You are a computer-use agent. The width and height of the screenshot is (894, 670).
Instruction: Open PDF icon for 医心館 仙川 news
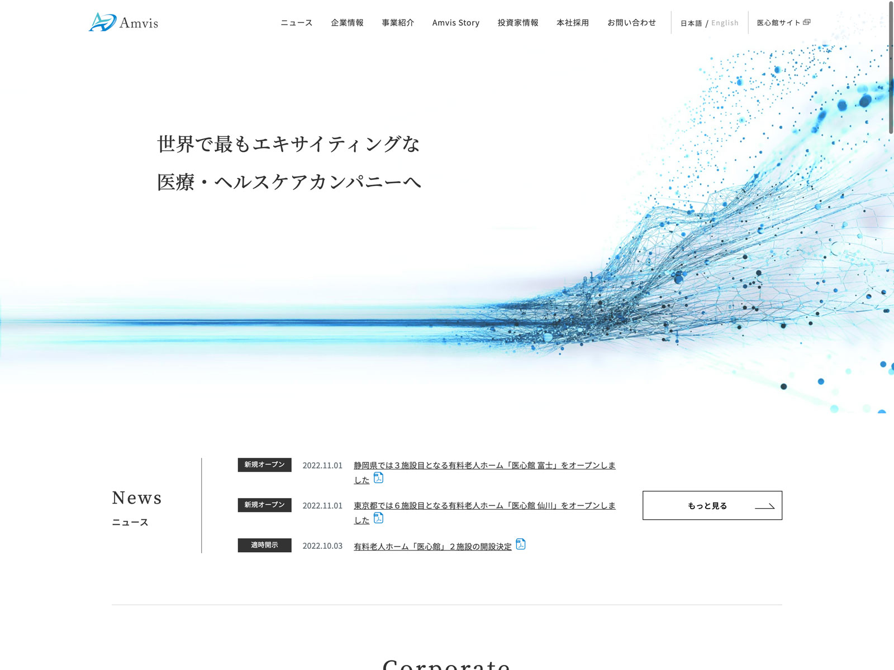(378, 518)
